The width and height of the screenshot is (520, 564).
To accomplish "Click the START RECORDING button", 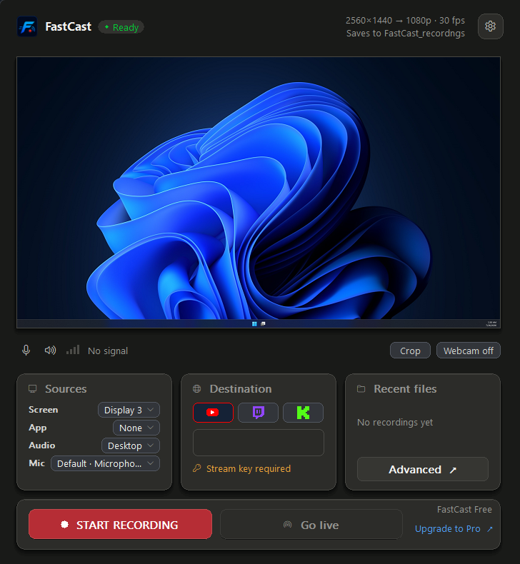I will coord(120,525).
